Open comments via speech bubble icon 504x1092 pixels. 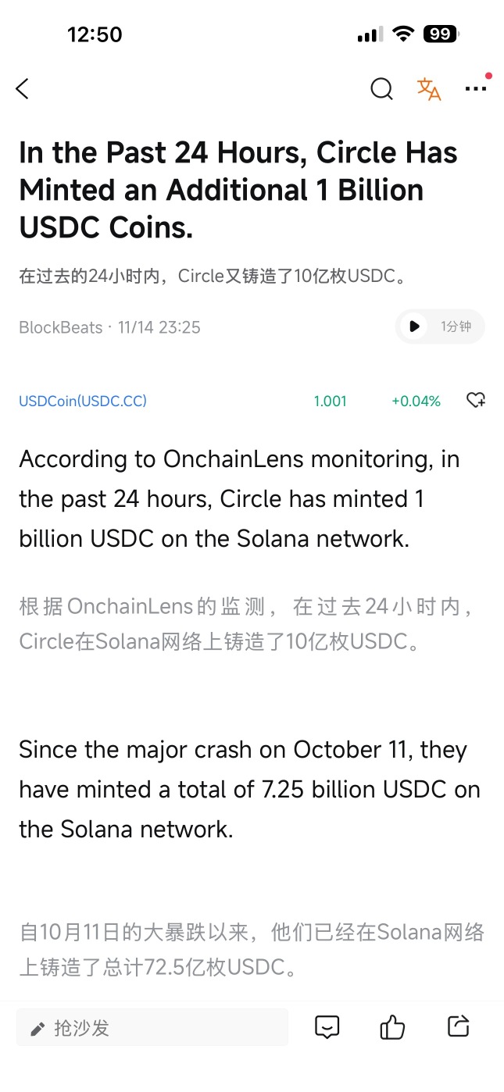point(327,1027)
